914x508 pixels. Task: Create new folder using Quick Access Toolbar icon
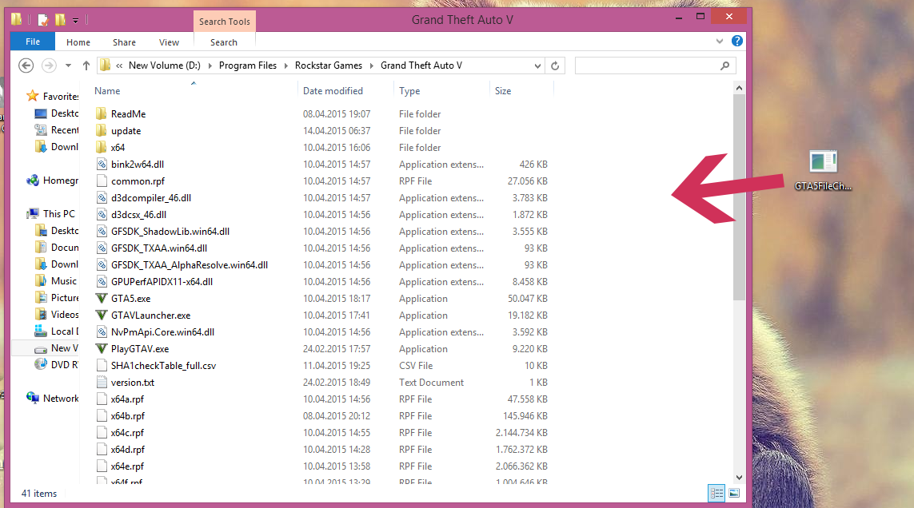point(59,18)
